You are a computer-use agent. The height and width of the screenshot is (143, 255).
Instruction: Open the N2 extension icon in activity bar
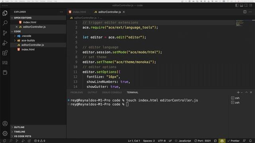tap(5, 63)
